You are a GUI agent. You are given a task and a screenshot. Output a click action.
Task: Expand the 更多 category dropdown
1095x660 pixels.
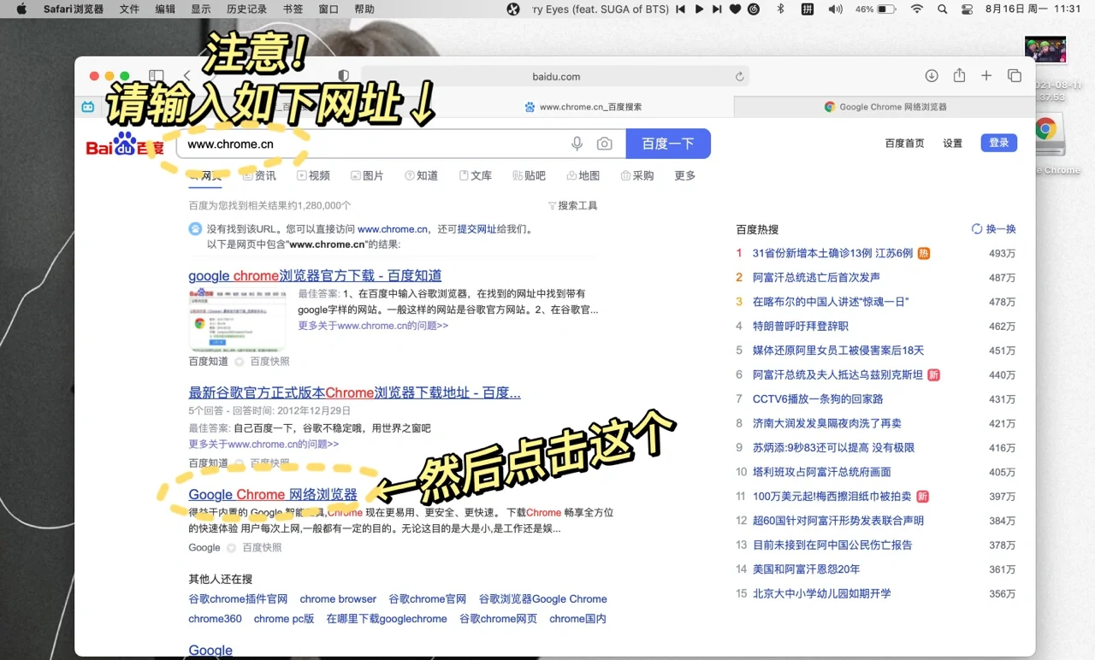[685, 175]
